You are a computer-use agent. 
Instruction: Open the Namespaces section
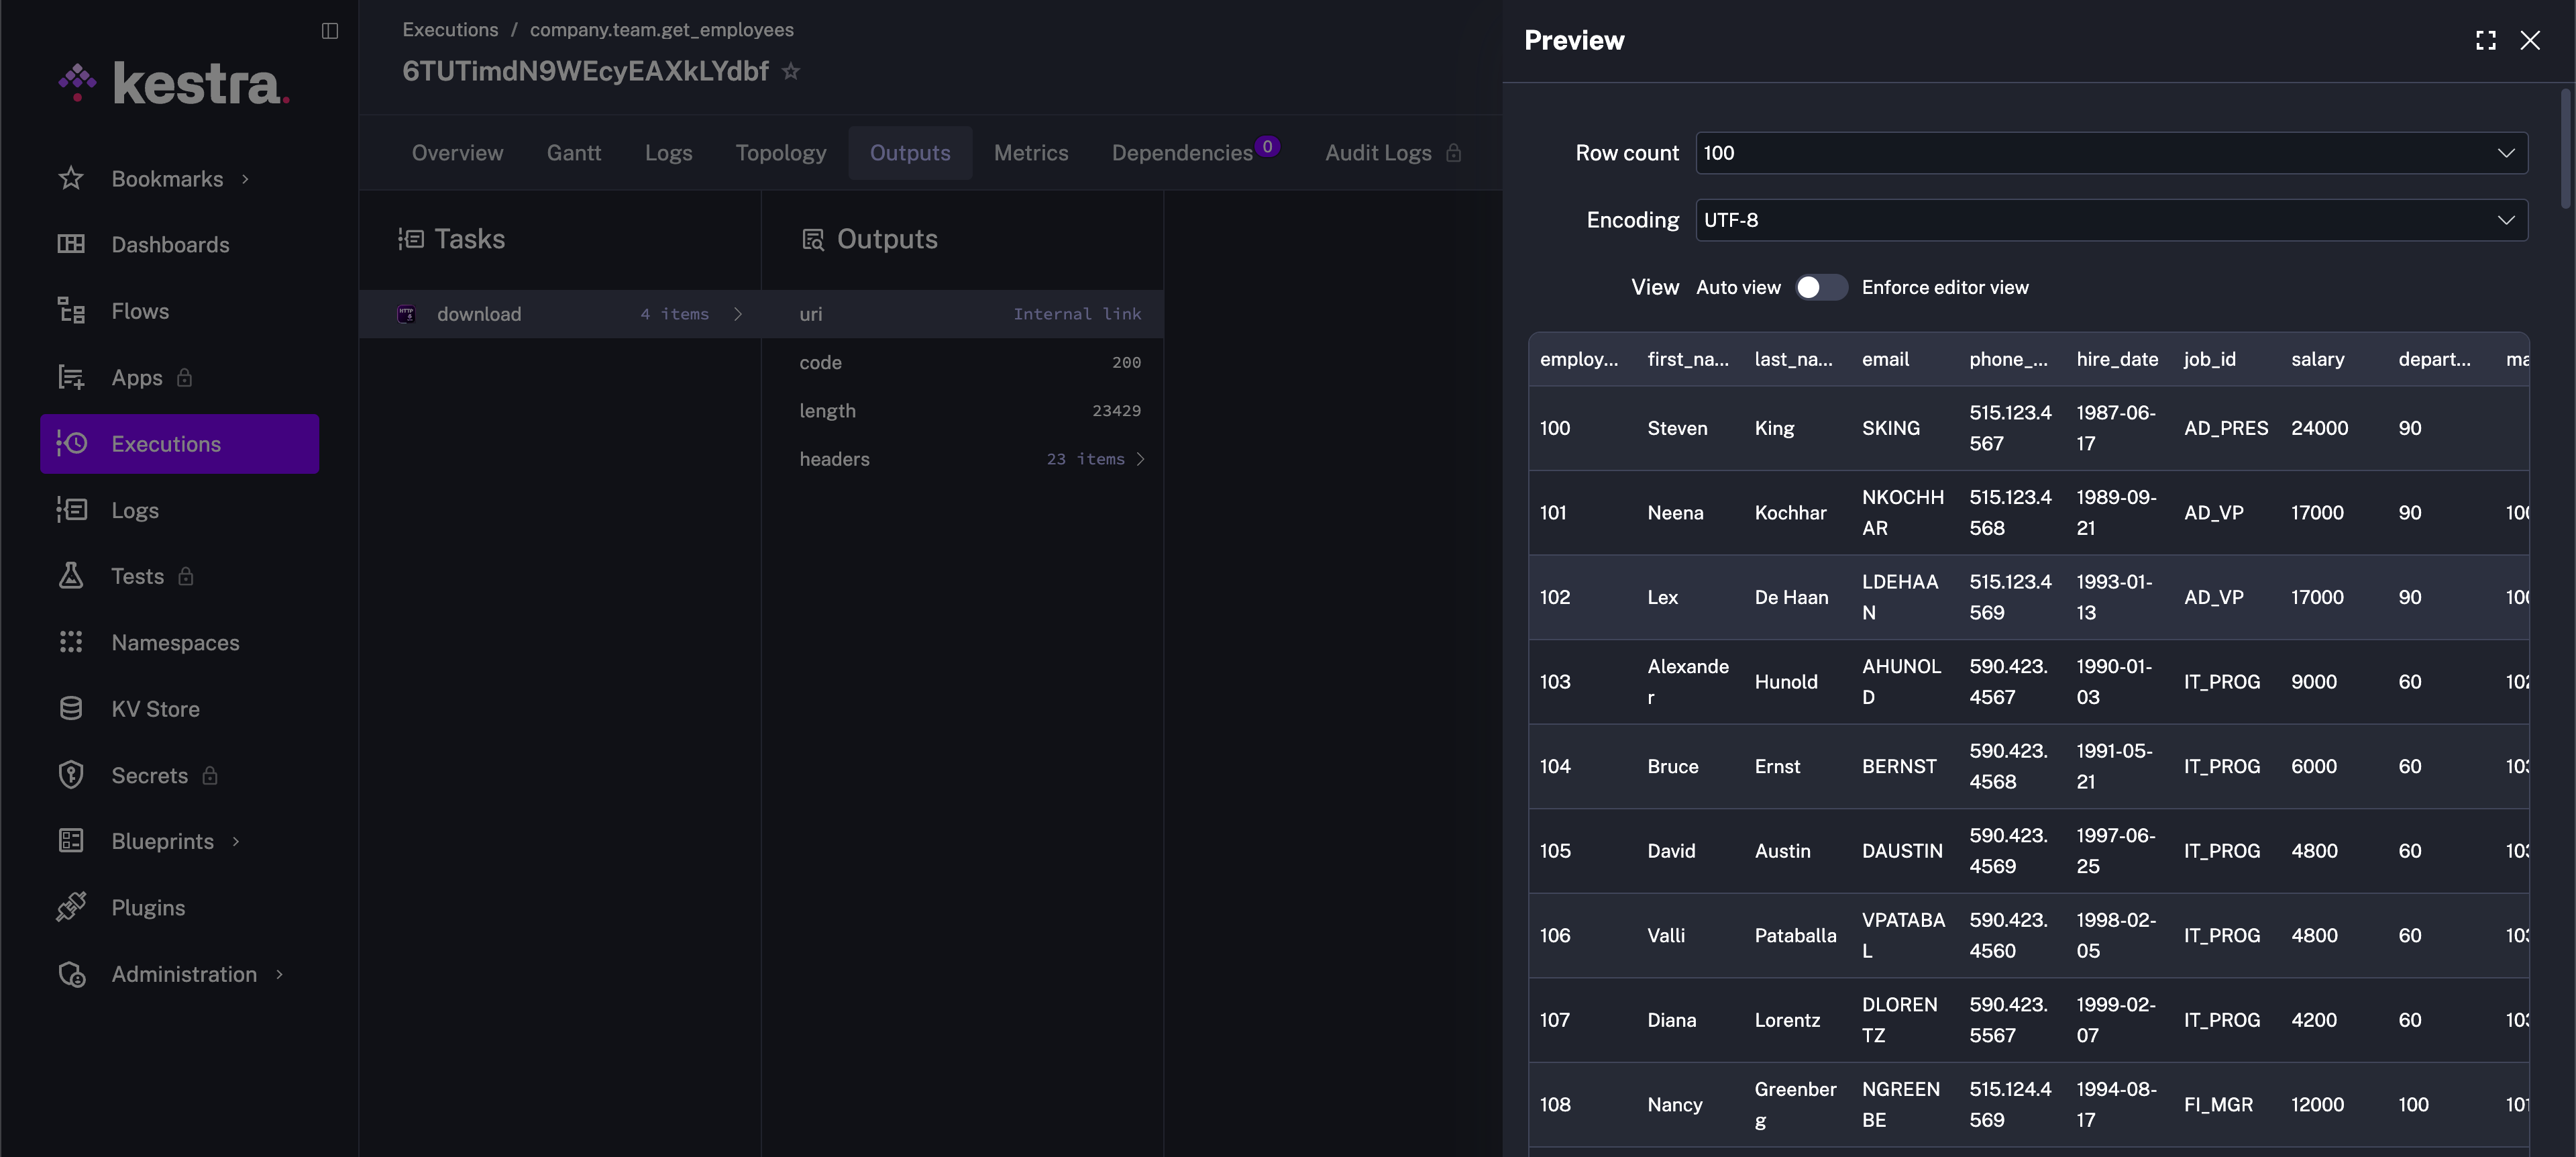pyautogui.click(x=175, y=643)
